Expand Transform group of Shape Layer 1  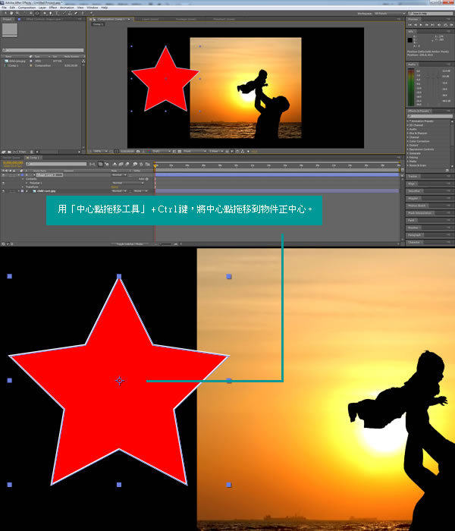[23, 187]
